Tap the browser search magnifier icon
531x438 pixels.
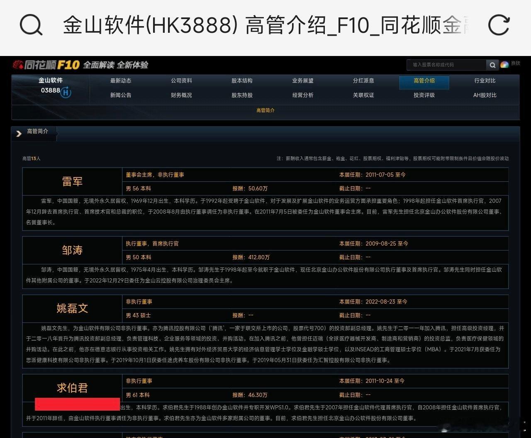(31, 25)
